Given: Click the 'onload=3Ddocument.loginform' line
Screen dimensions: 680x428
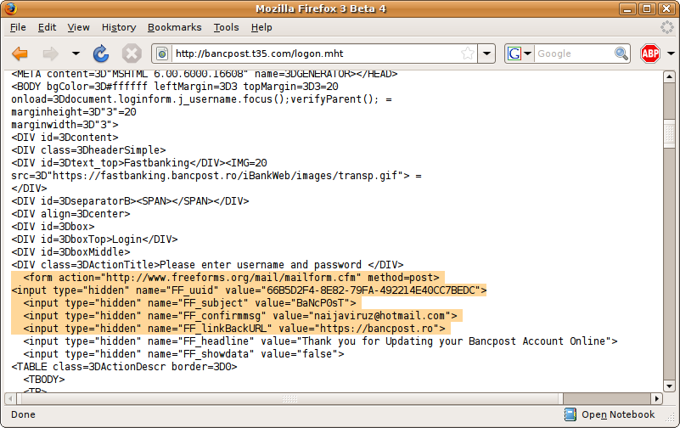Looking at the screenshot, I should [x=202, y=99].
